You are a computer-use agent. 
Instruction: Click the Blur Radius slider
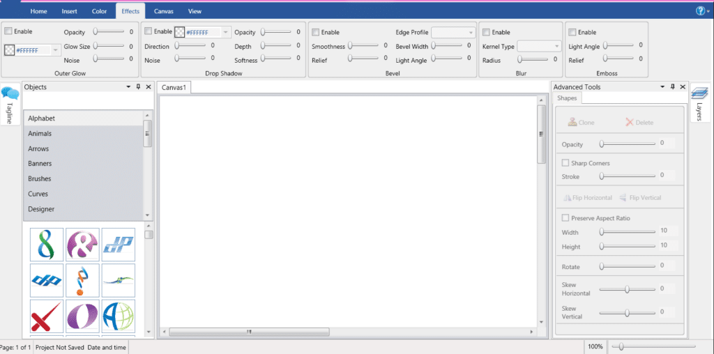coord(533,59)
